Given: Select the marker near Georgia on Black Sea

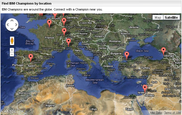Looking at the screenshot, I should point(163,50).
